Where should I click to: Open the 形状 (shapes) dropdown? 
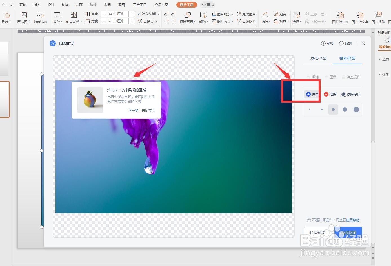(6, 22)
